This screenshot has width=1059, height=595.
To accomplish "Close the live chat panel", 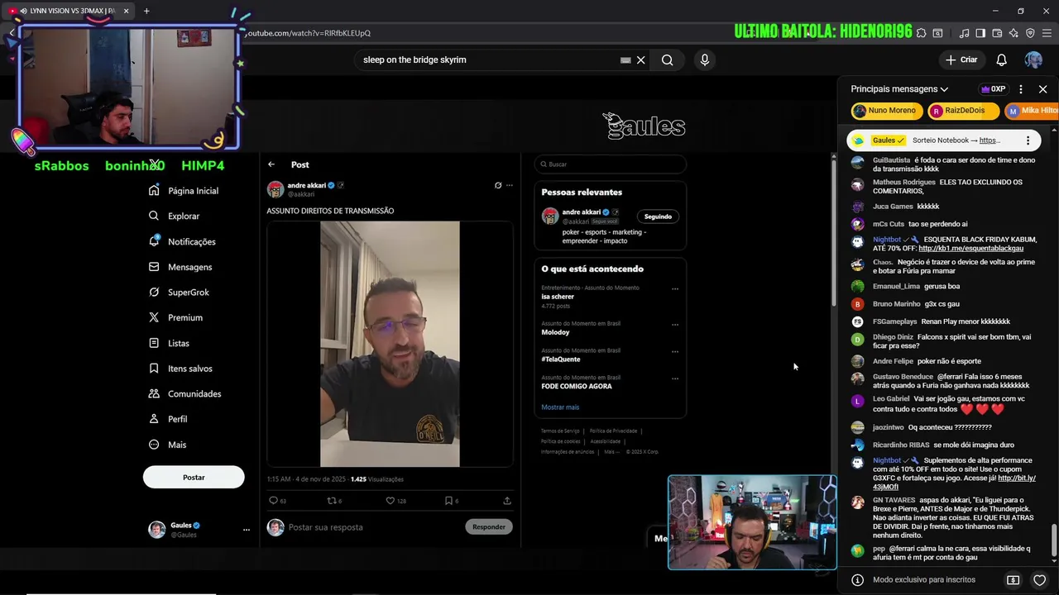I will [x=1042, y=89].
